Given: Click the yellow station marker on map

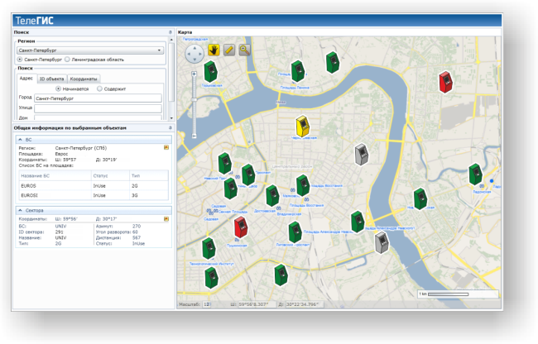Looking at the screenshot, I should [x=304, y=127].
